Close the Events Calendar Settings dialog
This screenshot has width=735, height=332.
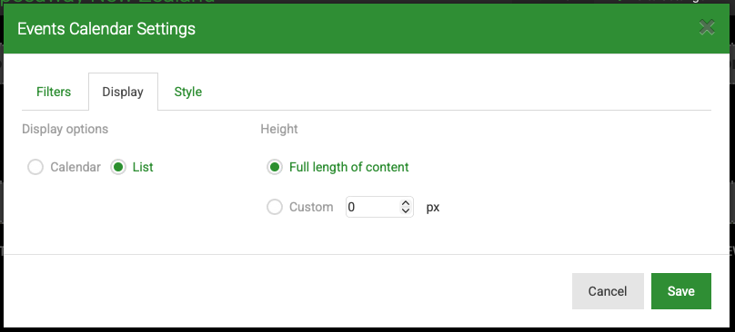[707, 27]
